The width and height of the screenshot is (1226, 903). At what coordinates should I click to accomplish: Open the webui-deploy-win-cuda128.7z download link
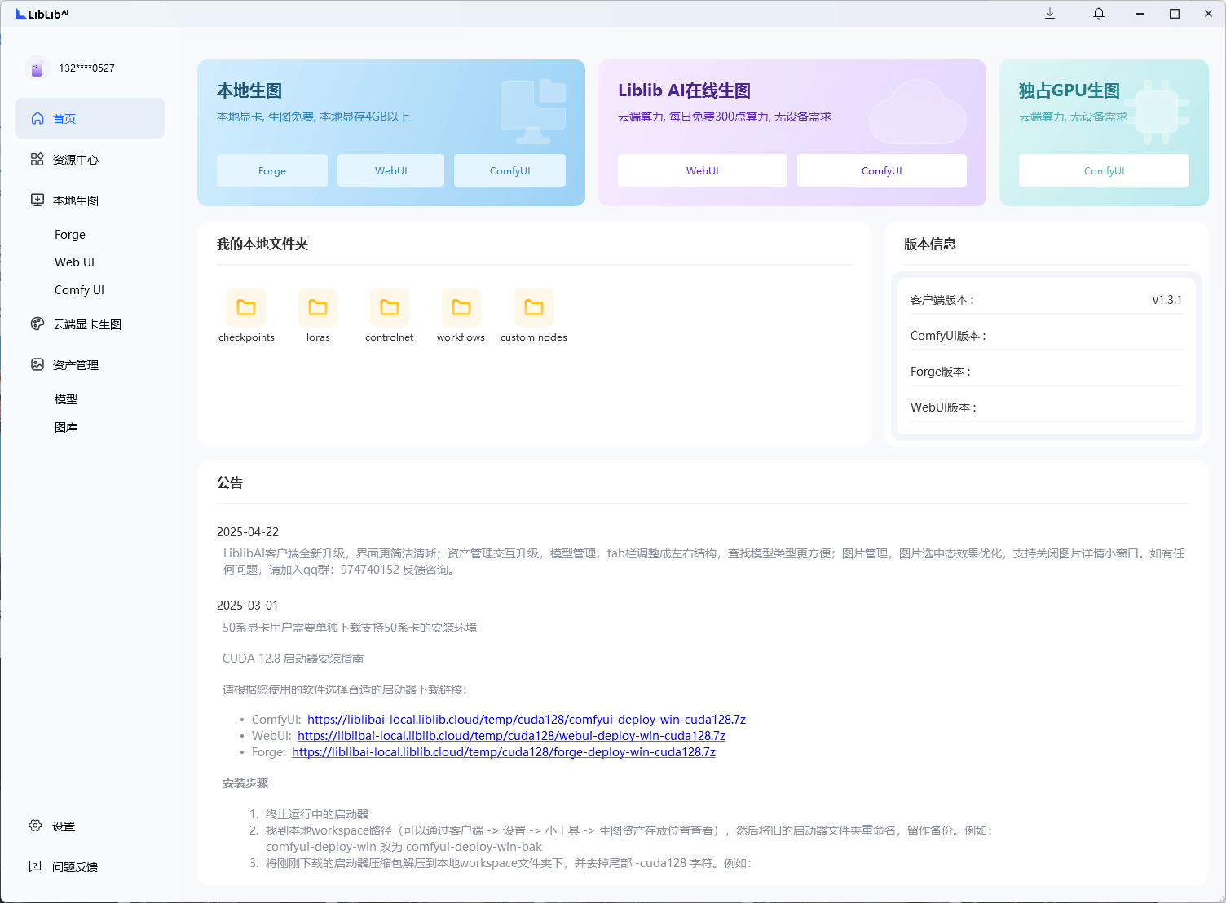(x=511, y=736)
